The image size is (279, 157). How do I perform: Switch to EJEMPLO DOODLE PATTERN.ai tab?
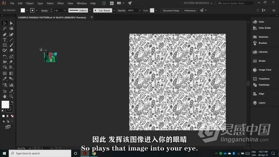click(x=52, y=18)
